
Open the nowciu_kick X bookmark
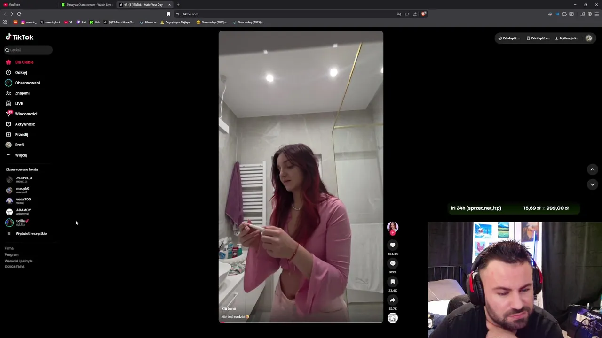pos(50,22)
